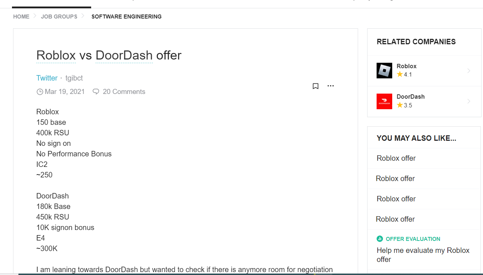Open the Twitter company link

point(47,78)
